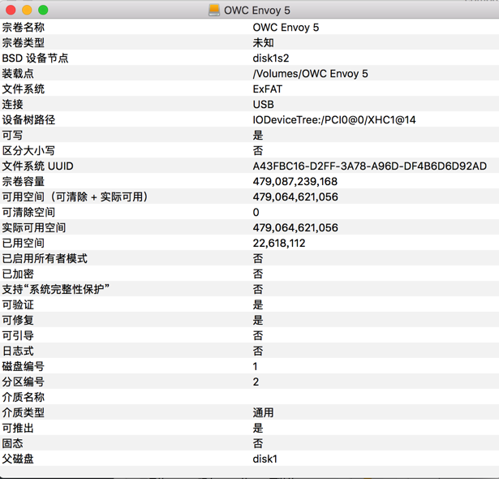Select the A43FBC16-D2FF-3A78-A96D-DF4B6D6D92AD value
499x479 pixels.
click(x=370, y=166)
